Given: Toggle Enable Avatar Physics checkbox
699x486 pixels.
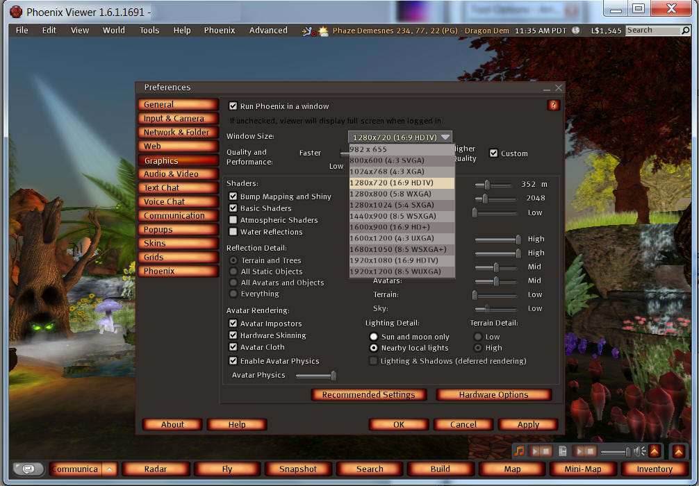Looking at the screenshot, I should pyautogui.click(x=233, y=361).
